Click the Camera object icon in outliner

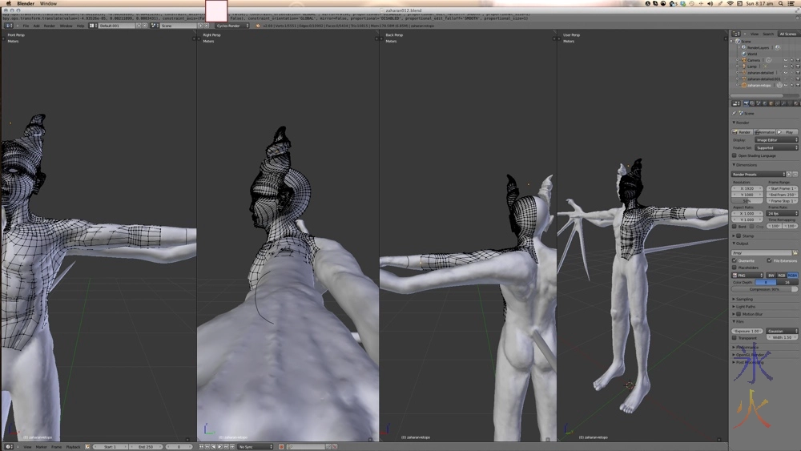point(744,60)
